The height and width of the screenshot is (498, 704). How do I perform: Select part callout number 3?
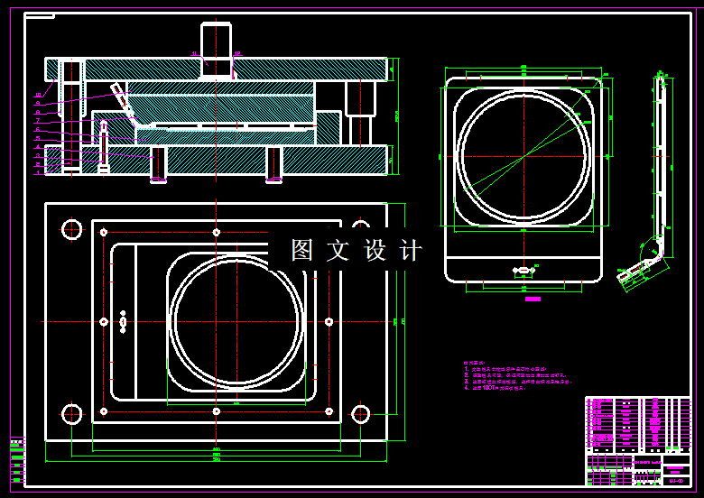(x=38, y=155)
